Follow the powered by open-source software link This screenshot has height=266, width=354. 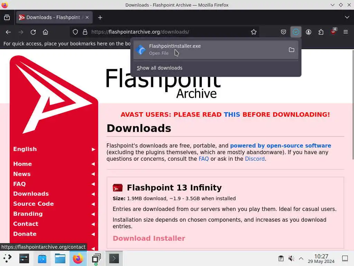coord(280,145)
